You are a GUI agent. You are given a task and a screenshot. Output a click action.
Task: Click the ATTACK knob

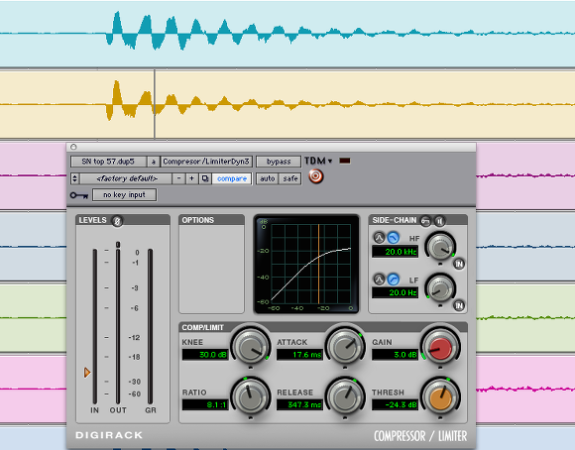pos(345,347)
